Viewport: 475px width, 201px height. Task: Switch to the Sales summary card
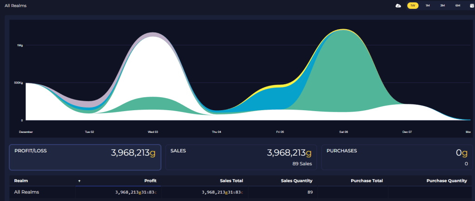[x=241, y=157]
